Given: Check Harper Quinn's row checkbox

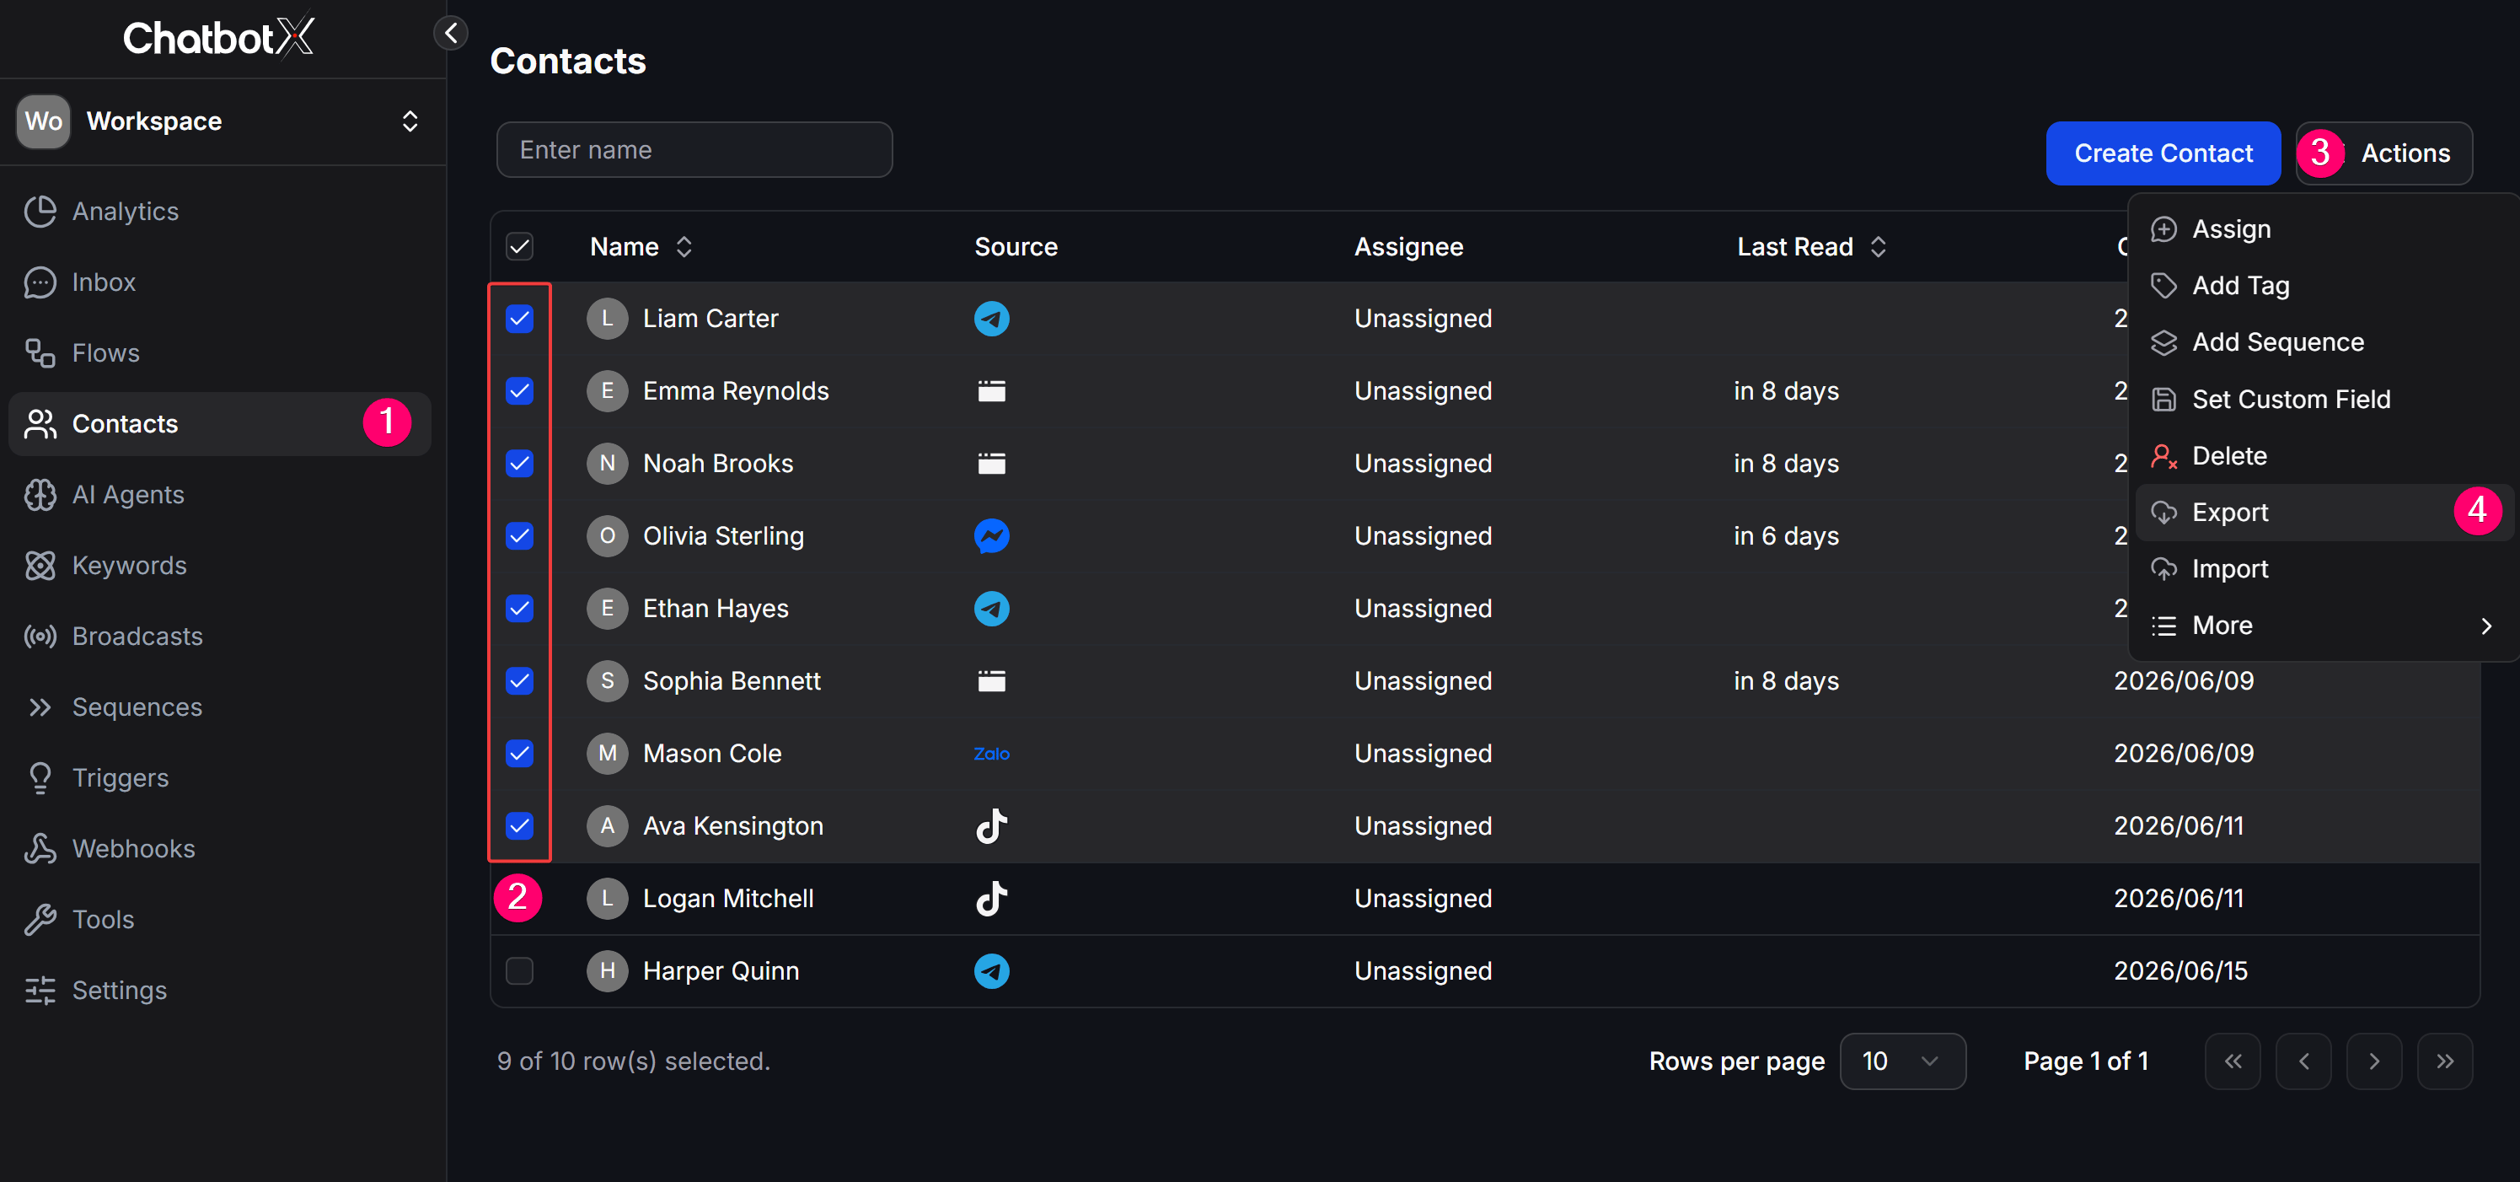Looking at the screenshot, I should pyautogui.click(x=519, y=970).
